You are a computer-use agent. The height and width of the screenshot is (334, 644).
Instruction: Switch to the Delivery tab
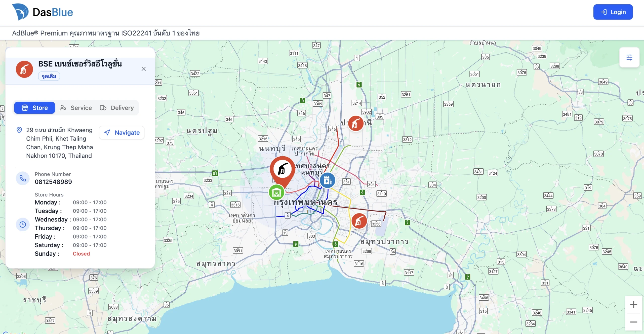pos(117,108)
